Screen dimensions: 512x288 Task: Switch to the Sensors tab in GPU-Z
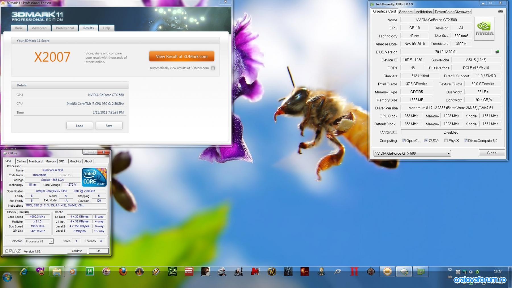[x=406, y=12]
